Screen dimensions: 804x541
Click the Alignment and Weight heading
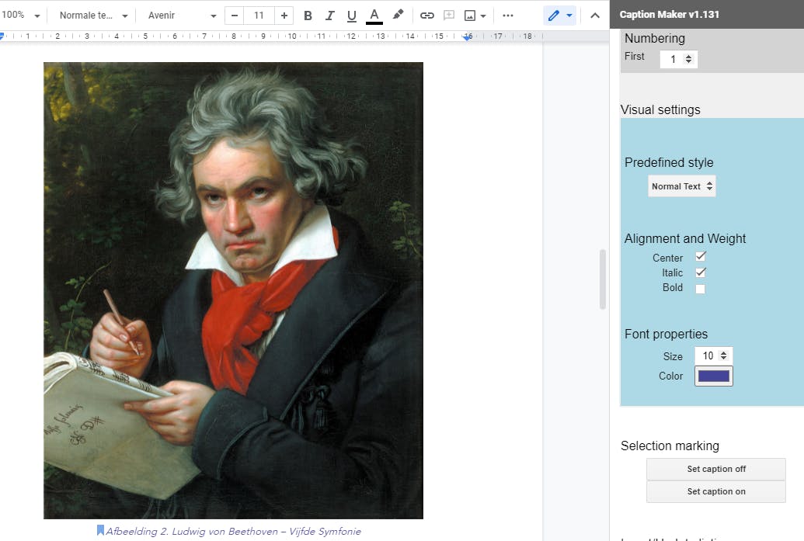685,239
